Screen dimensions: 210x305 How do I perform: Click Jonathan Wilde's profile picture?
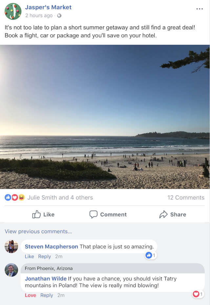11,270
